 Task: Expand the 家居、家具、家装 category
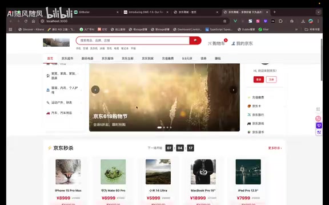click(x=64, y=76)
